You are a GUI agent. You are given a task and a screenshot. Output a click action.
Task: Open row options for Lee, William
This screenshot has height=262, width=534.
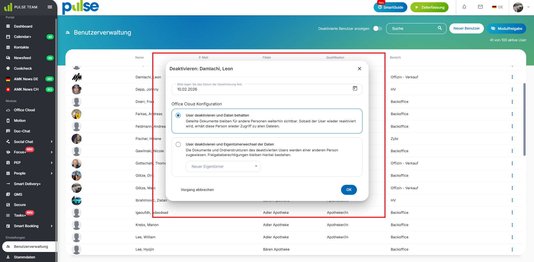tap(512, 237)
